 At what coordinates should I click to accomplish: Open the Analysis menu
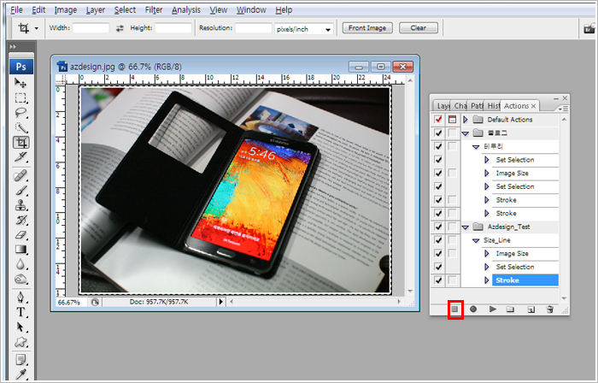tap(185, 10)
